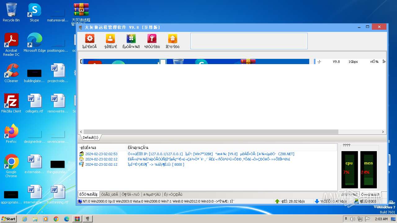Viewport: 397px width, 223px height.
Task: Open the externalse... document on desktop
Action: pyautogui.click(x=34, y=164)
